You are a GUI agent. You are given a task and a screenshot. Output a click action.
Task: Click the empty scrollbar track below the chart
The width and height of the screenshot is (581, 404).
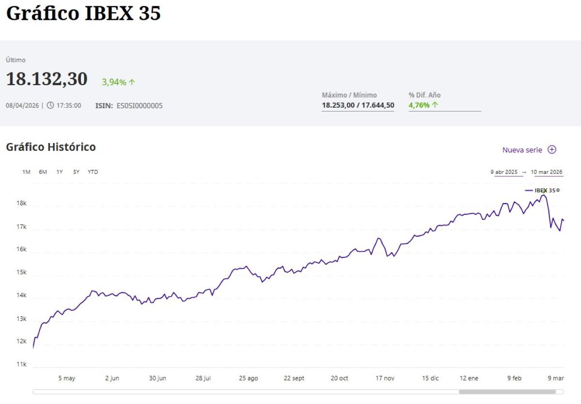coord(242,392)
